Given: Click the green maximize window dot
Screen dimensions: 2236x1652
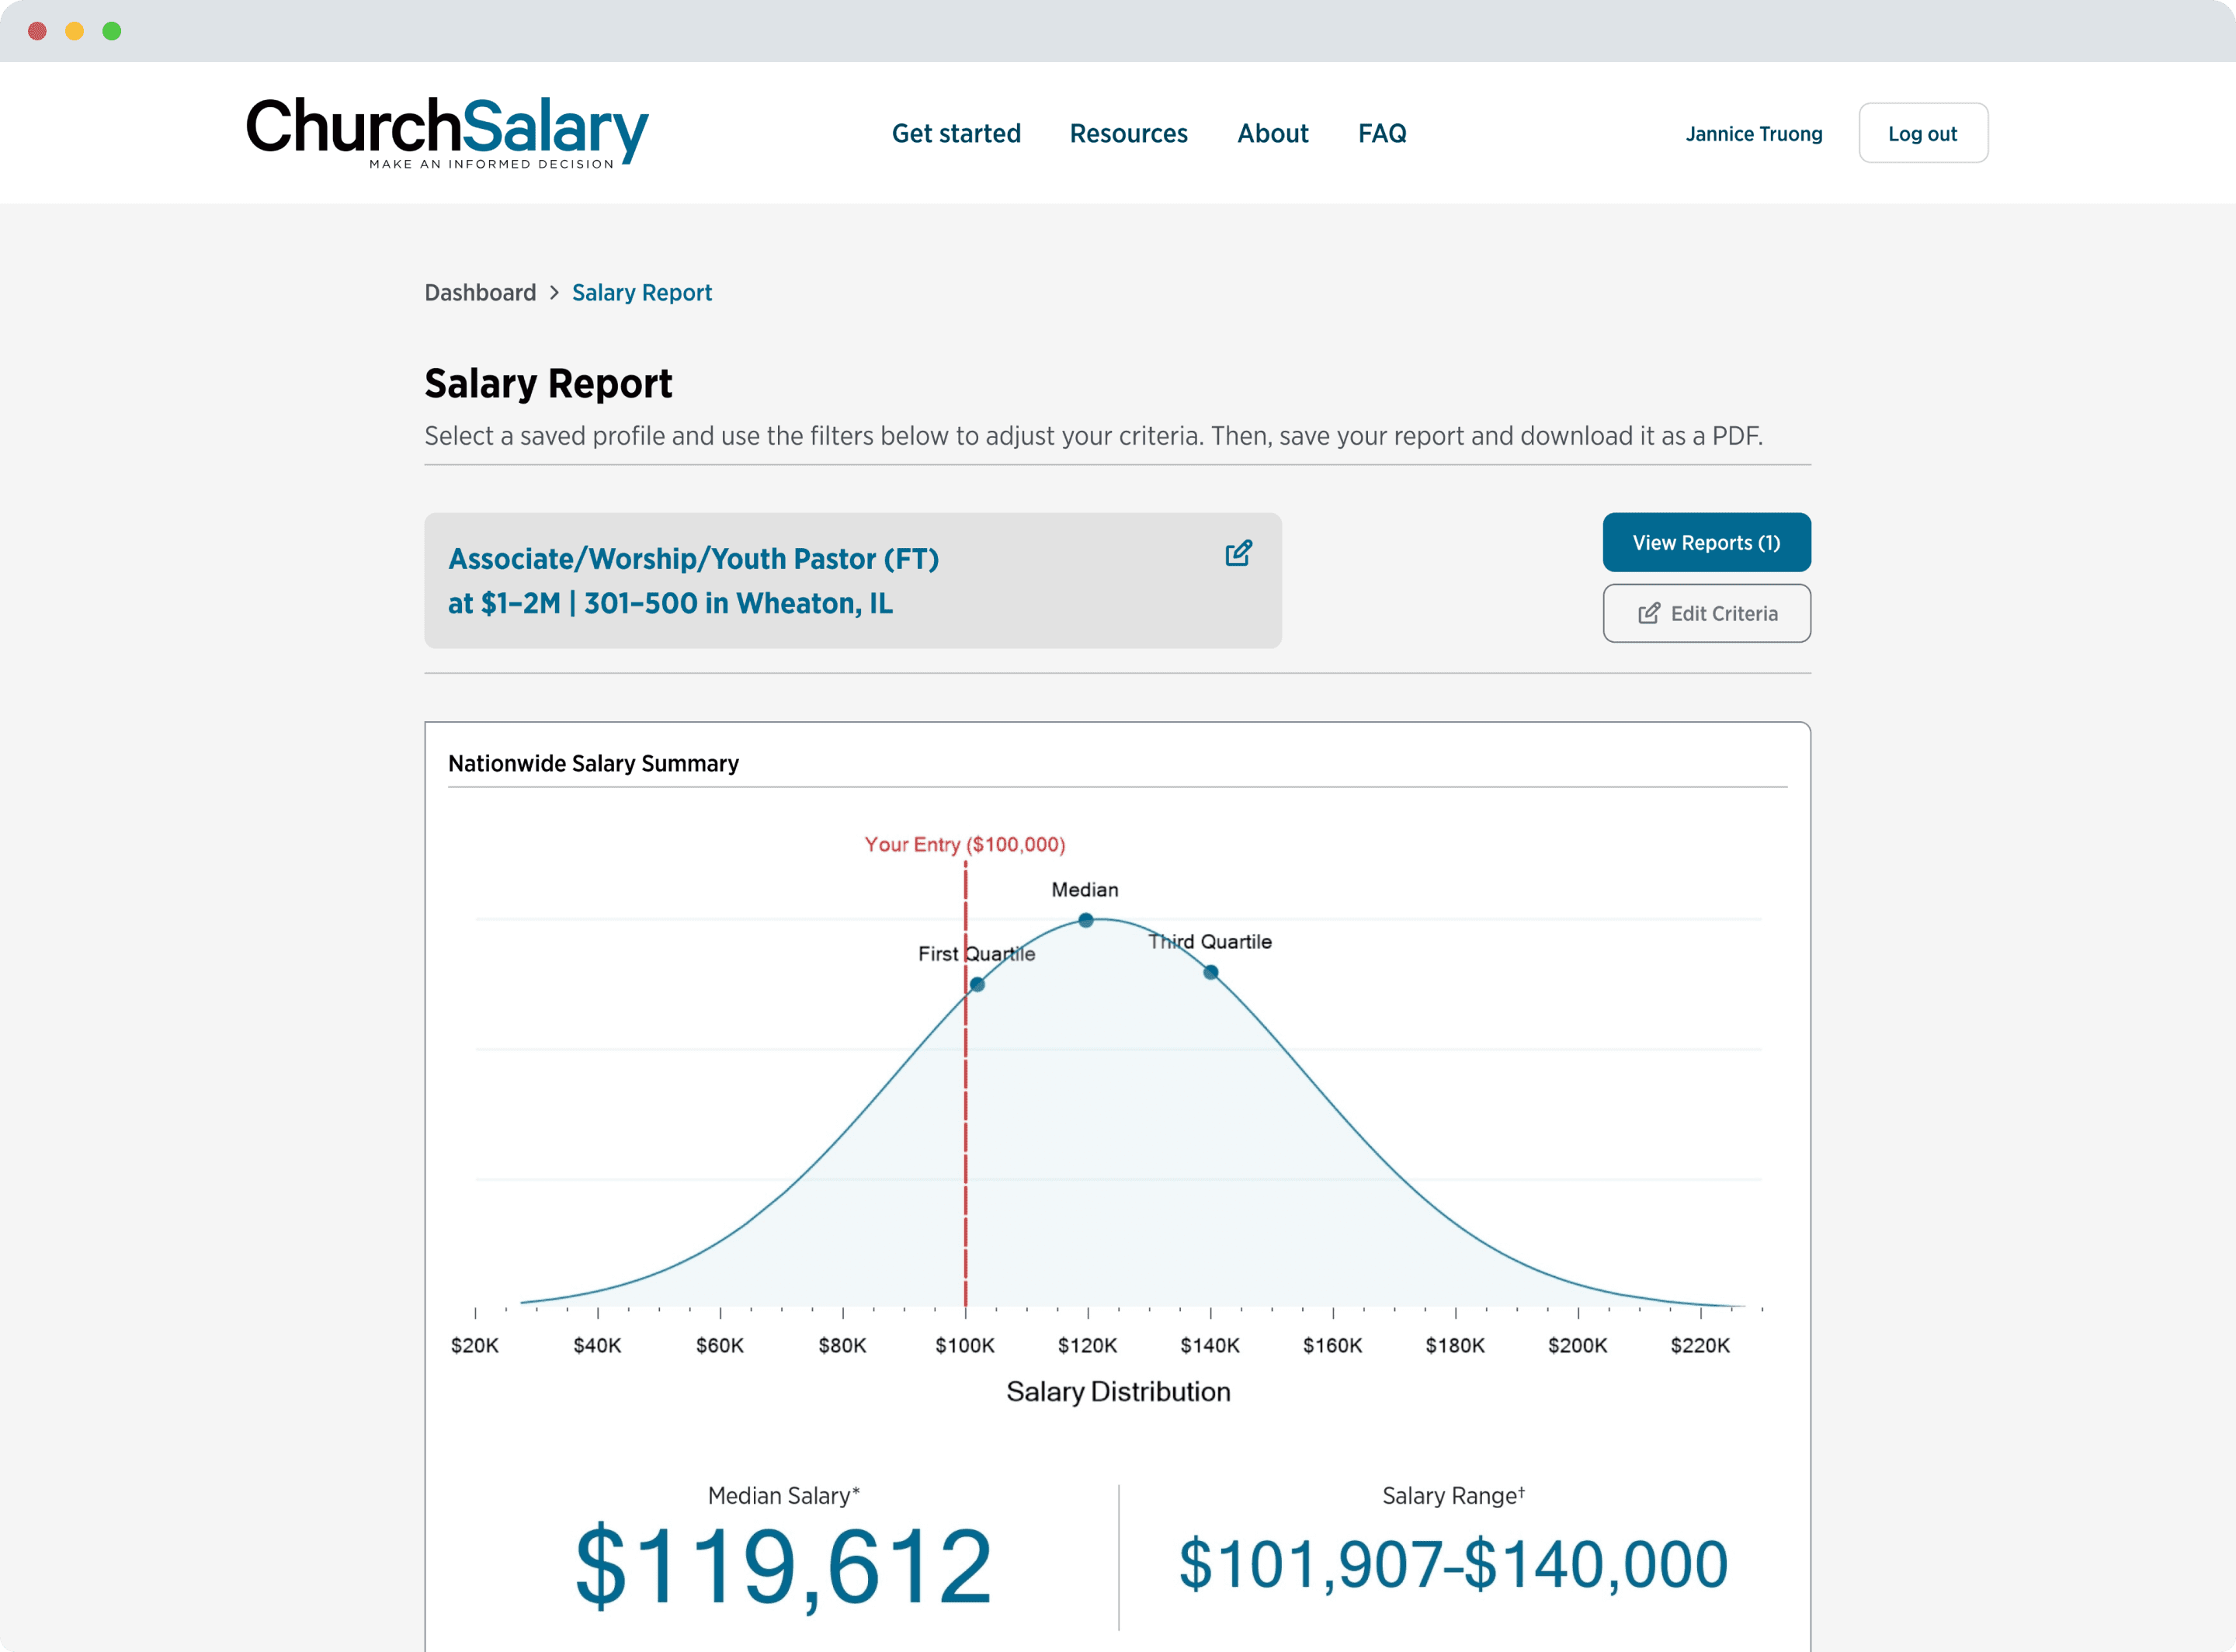Looking at the screenshot, I should [x=112, y=31].
